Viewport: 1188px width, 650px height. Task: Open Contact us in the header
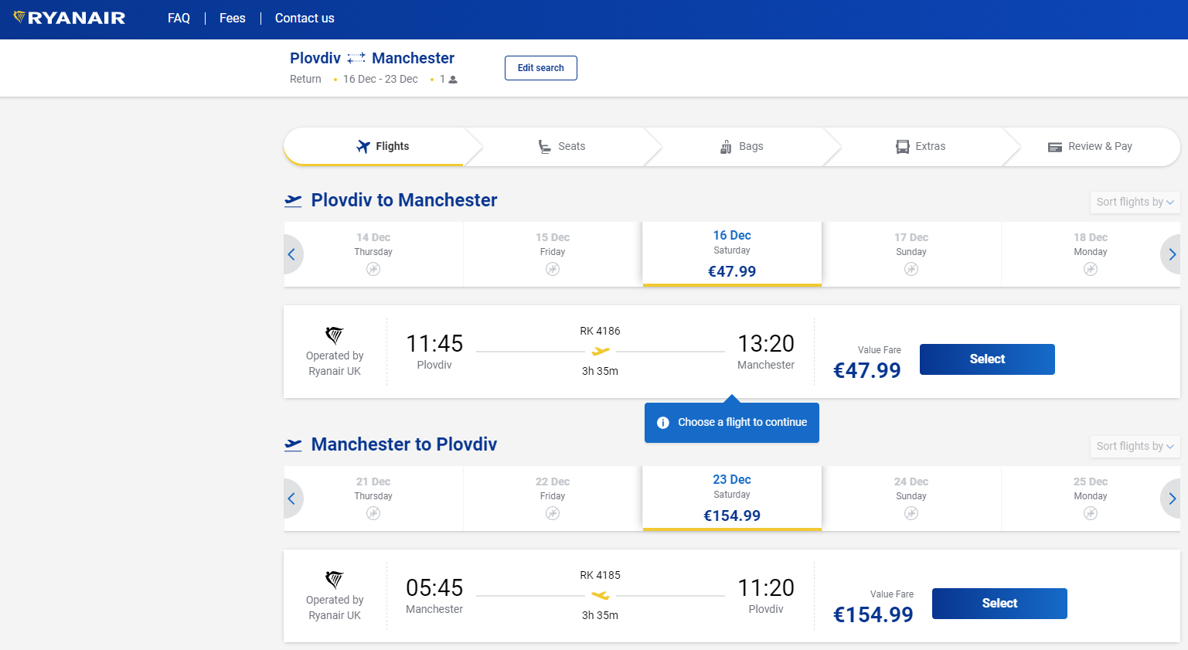tap(305, 18)
